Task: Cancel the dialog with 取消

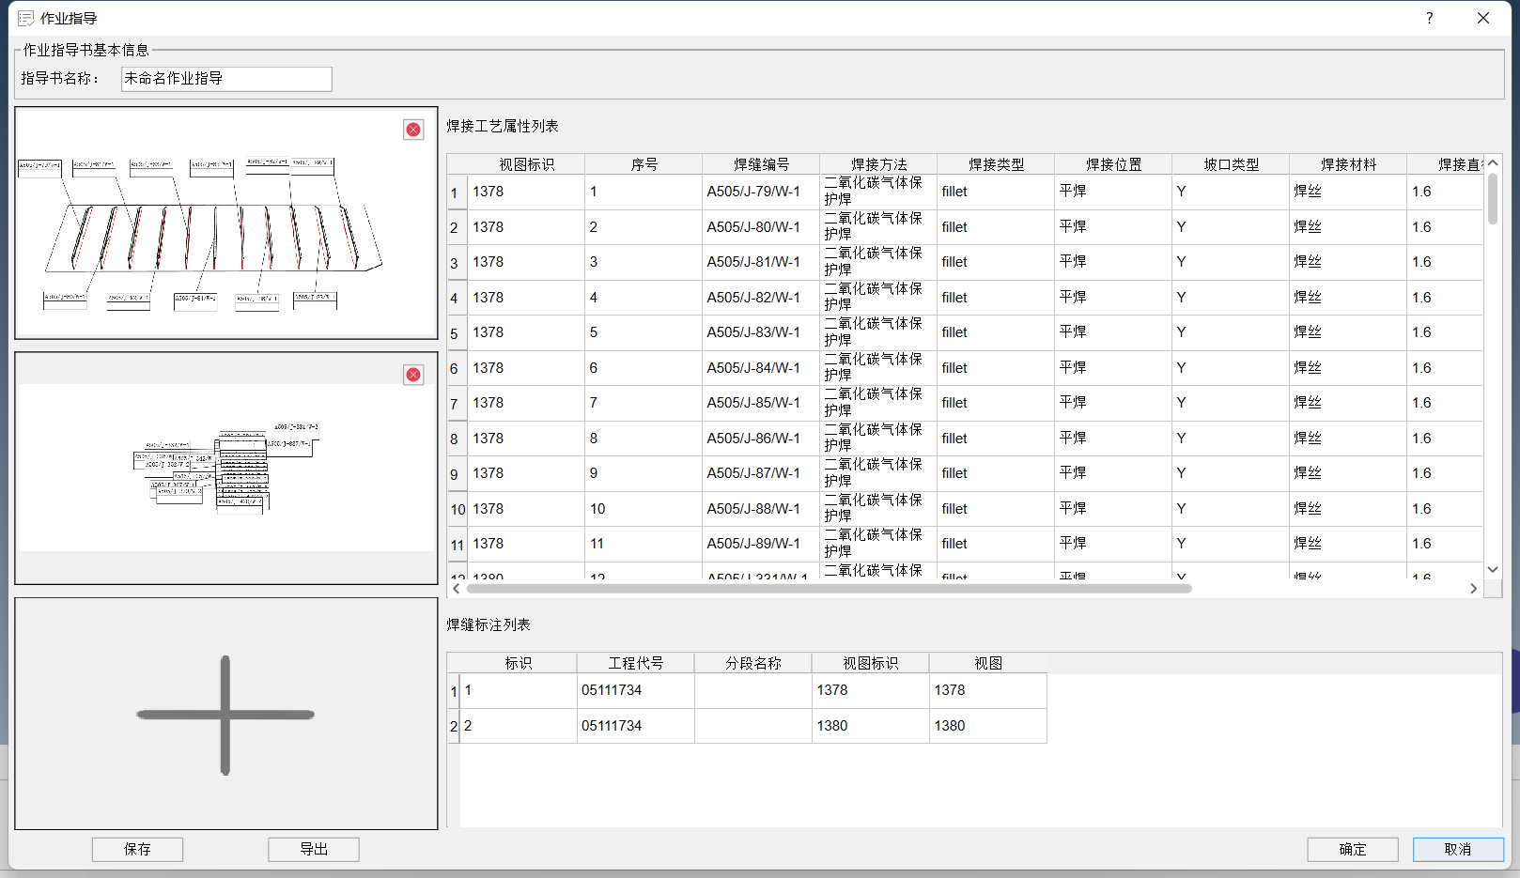Action: [1458, 849]
